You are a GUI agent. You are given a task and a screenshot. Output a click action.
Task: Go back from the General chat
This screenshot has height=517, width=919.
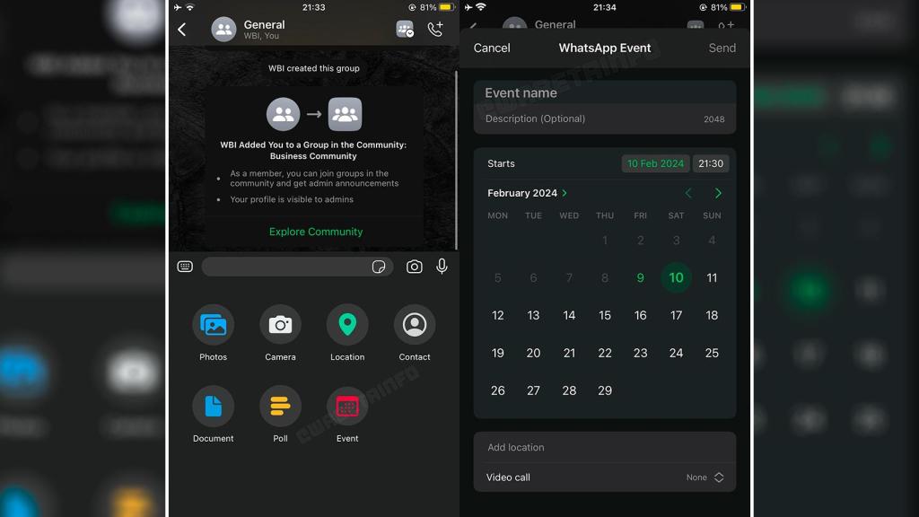point(181,30)
